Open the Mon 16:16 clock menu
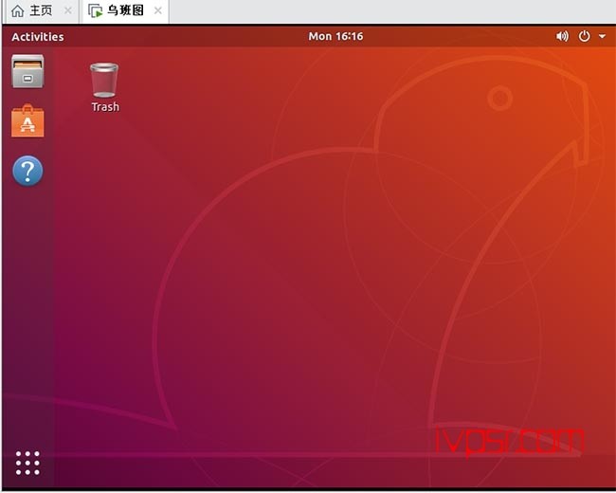Image resolution: width=616 pixels, height=493 pixels. pyautogui.click(x=335, y=36)
